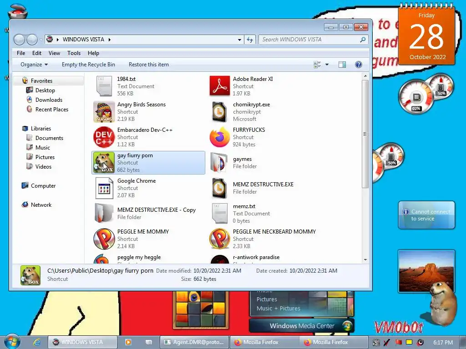Select the MEMZ DESTRUCTIVE.EXE folder icon
The width and height of the screenshot is (466, 349).
point(220,188)
